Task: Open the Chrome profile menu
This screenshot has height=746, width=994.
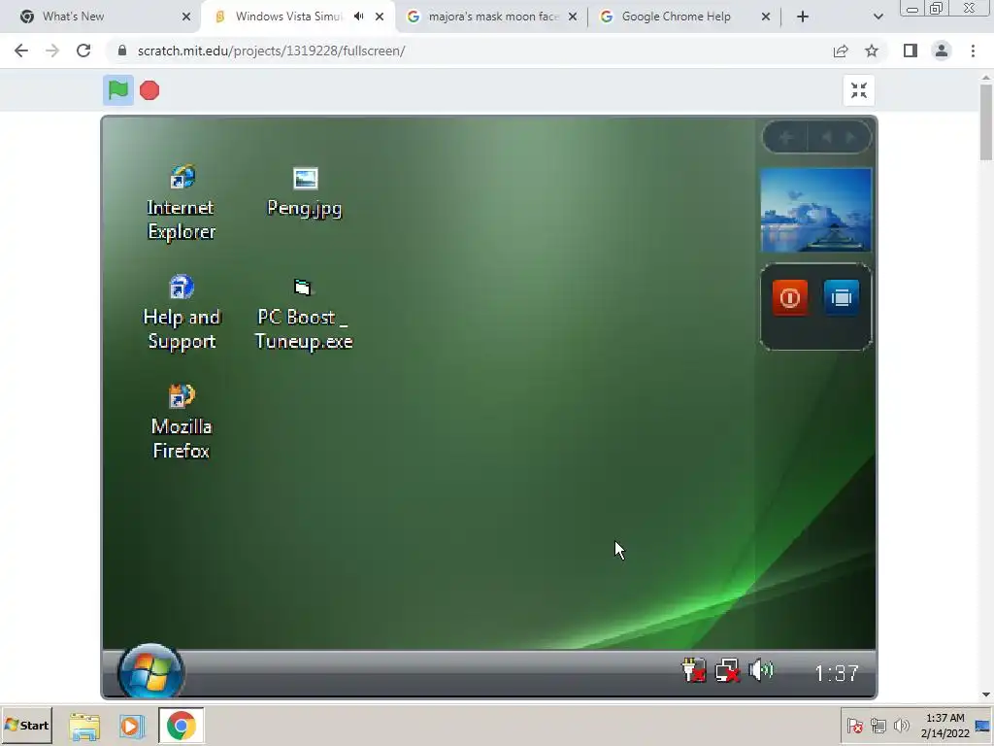Action: pyautogui.click(x=942, y=51)
